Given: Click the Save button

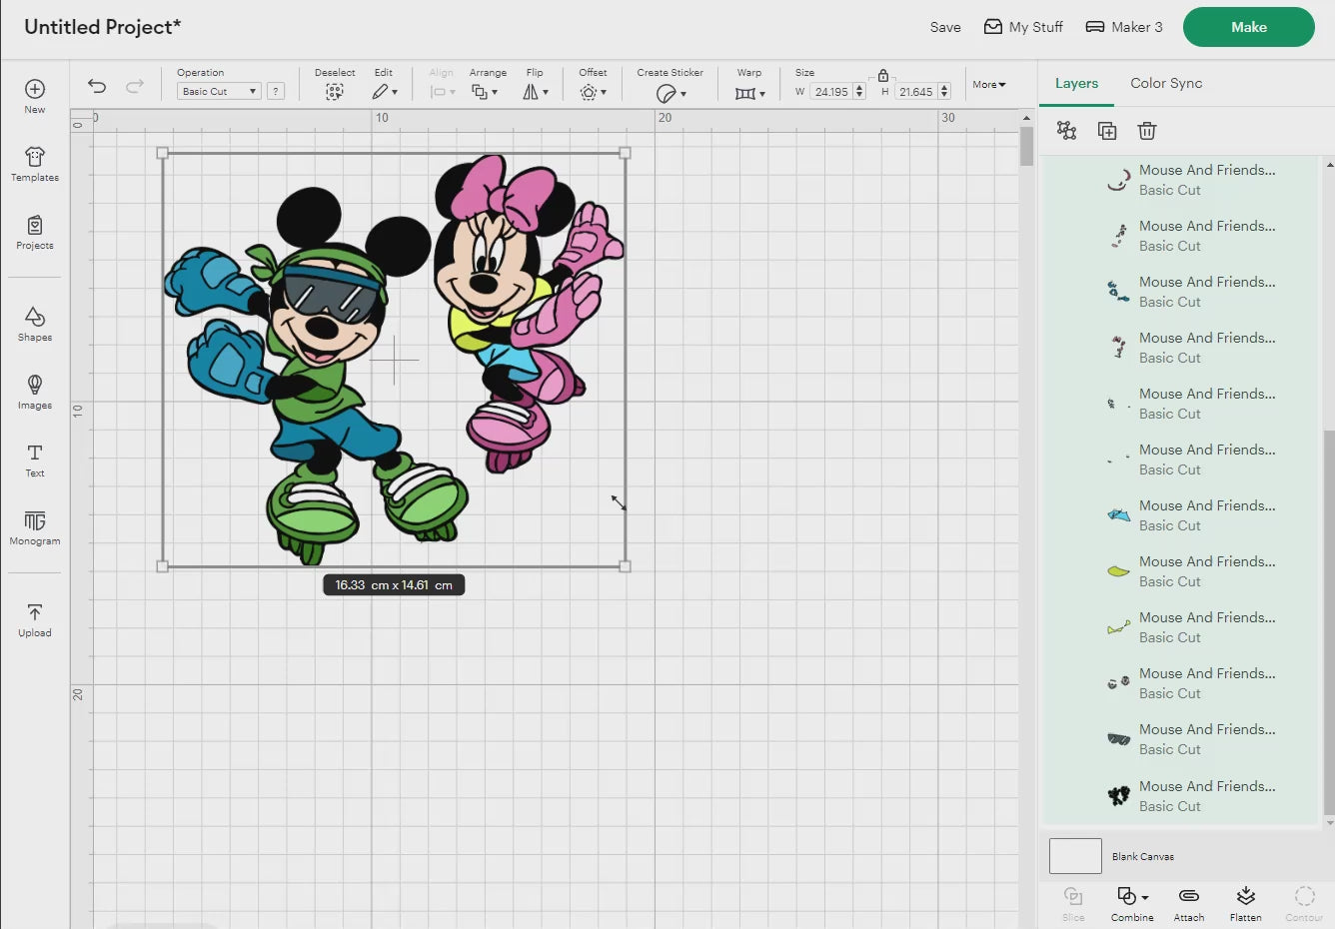Looking at the screenshot, I should tap(945, 27).
